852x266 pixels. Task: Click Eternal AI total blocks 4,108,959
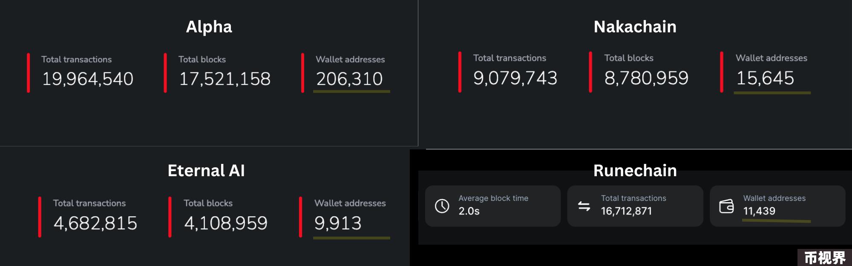(x=226, y=223)
